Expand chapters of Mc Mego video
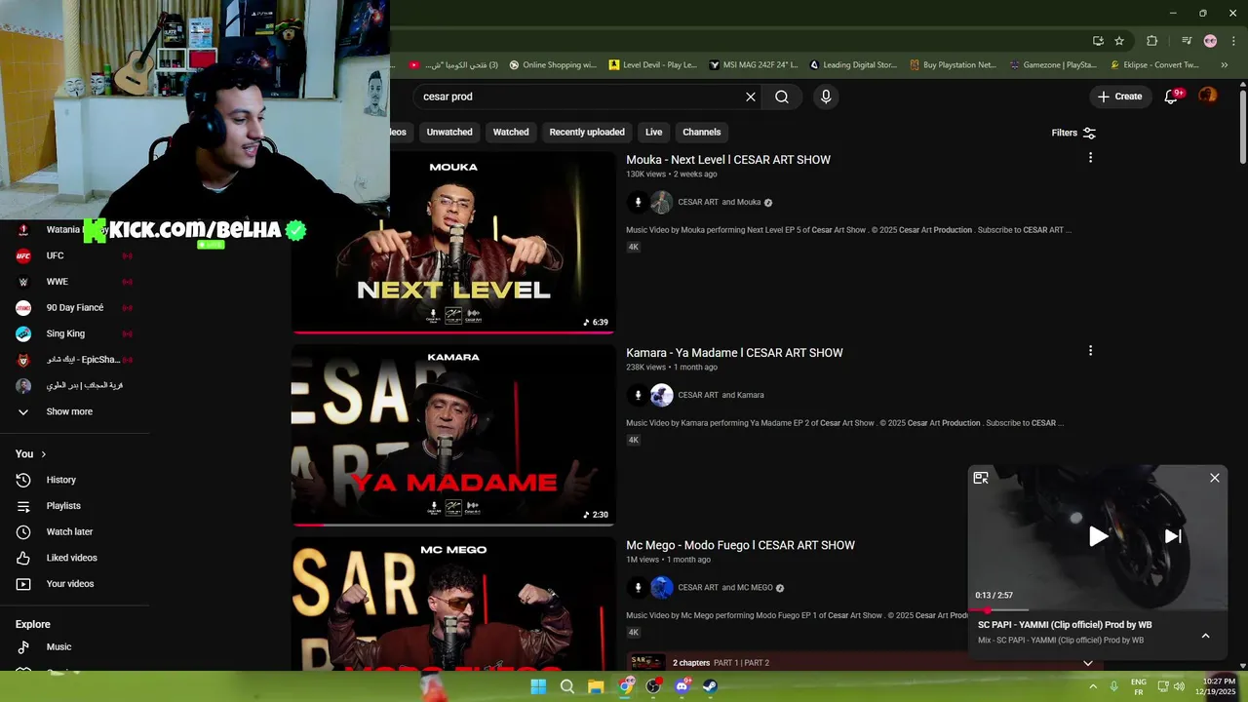Image resolution: width=1248 pixels, height=702 pixels. [x=1088, y=663]
